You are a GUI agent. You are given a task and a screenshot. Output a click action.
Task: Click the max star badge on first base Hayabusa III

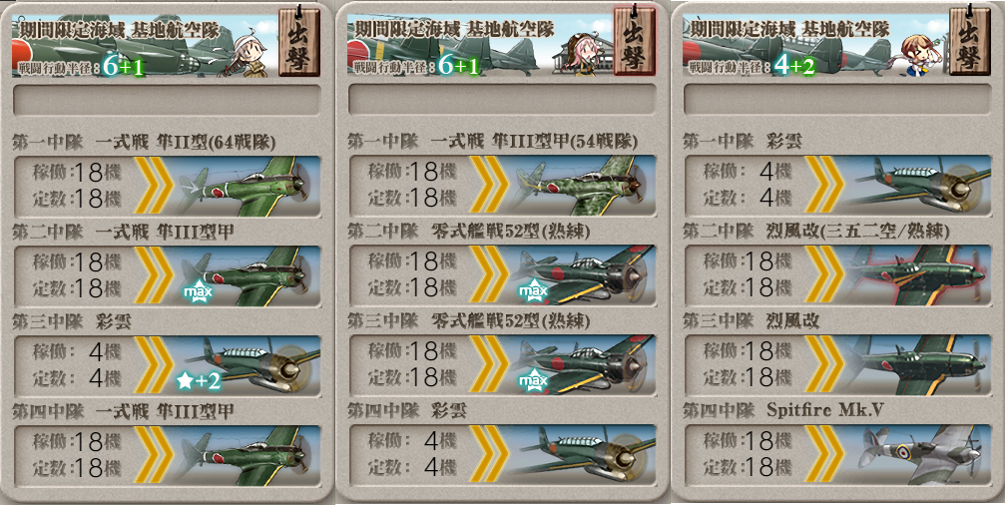pos(197,292)
